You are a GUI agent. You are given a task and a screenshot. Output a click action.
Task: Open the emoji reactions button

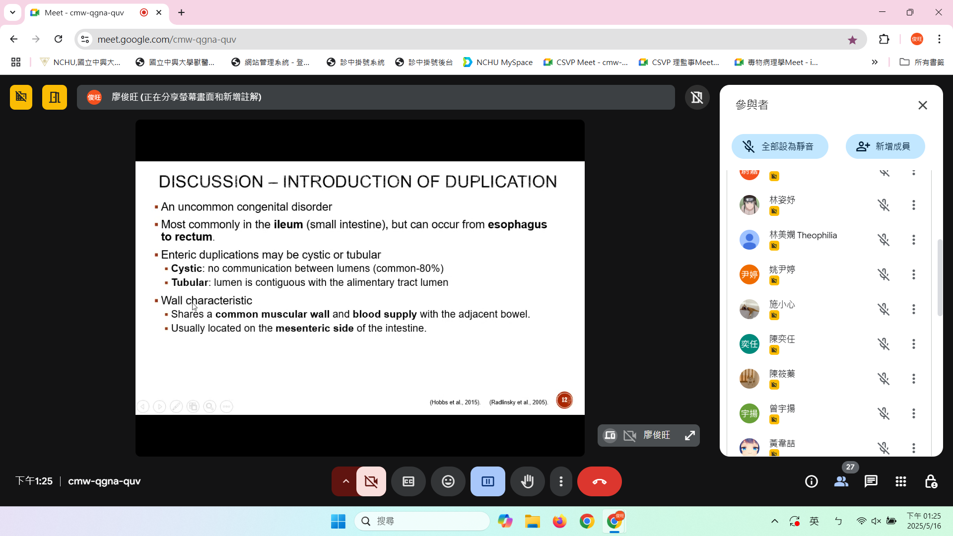point(448,481)
